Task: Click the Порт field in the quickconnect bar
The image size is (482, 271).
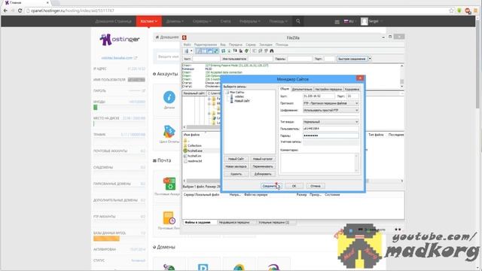Action: tap(329, 59)
